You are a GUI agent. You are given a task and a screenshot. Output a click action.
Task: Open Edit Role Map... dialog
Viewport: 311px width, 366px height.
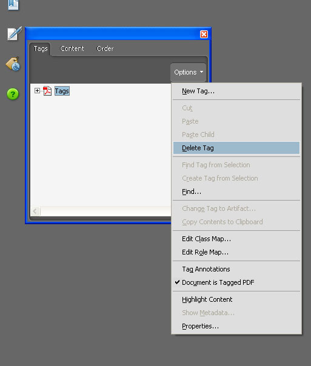click(236, 252)
